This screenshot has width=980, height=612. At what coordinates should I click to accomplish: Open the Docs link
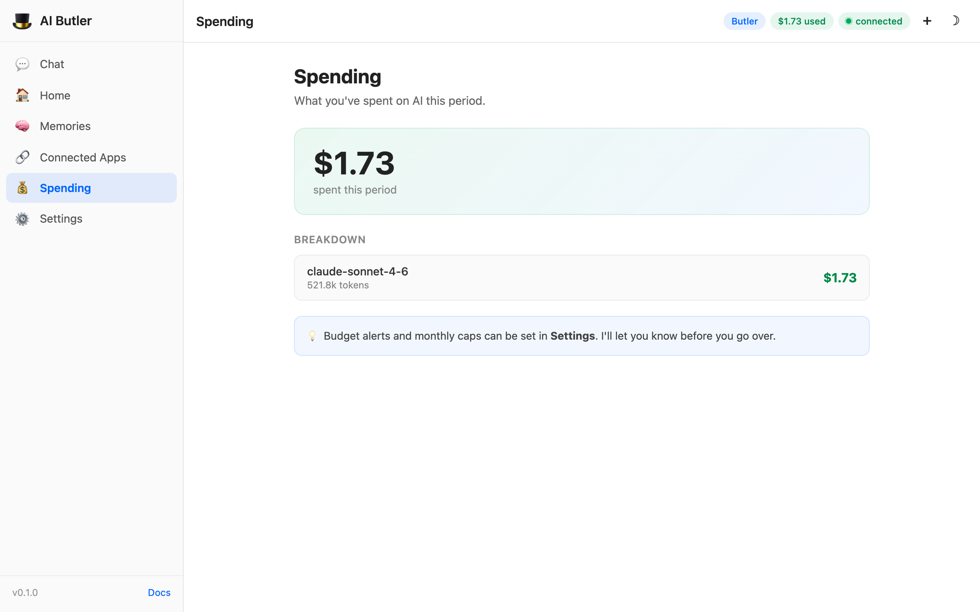point(159,592)
